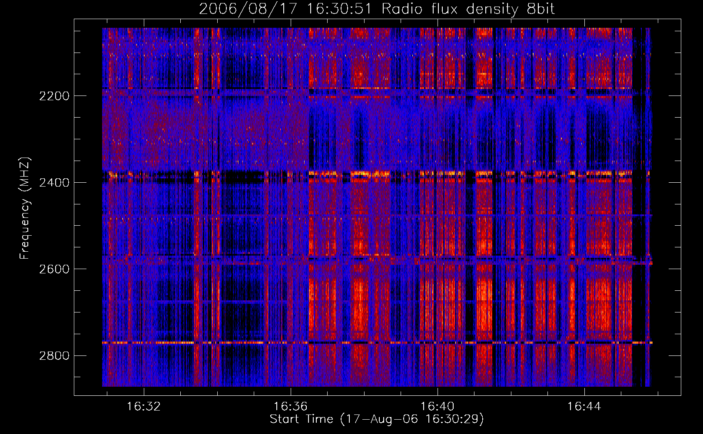The width and height of the screenshot is (703, 434).
Task: Click the 2600 frequency axis label
Action: (x=54, y=269)
